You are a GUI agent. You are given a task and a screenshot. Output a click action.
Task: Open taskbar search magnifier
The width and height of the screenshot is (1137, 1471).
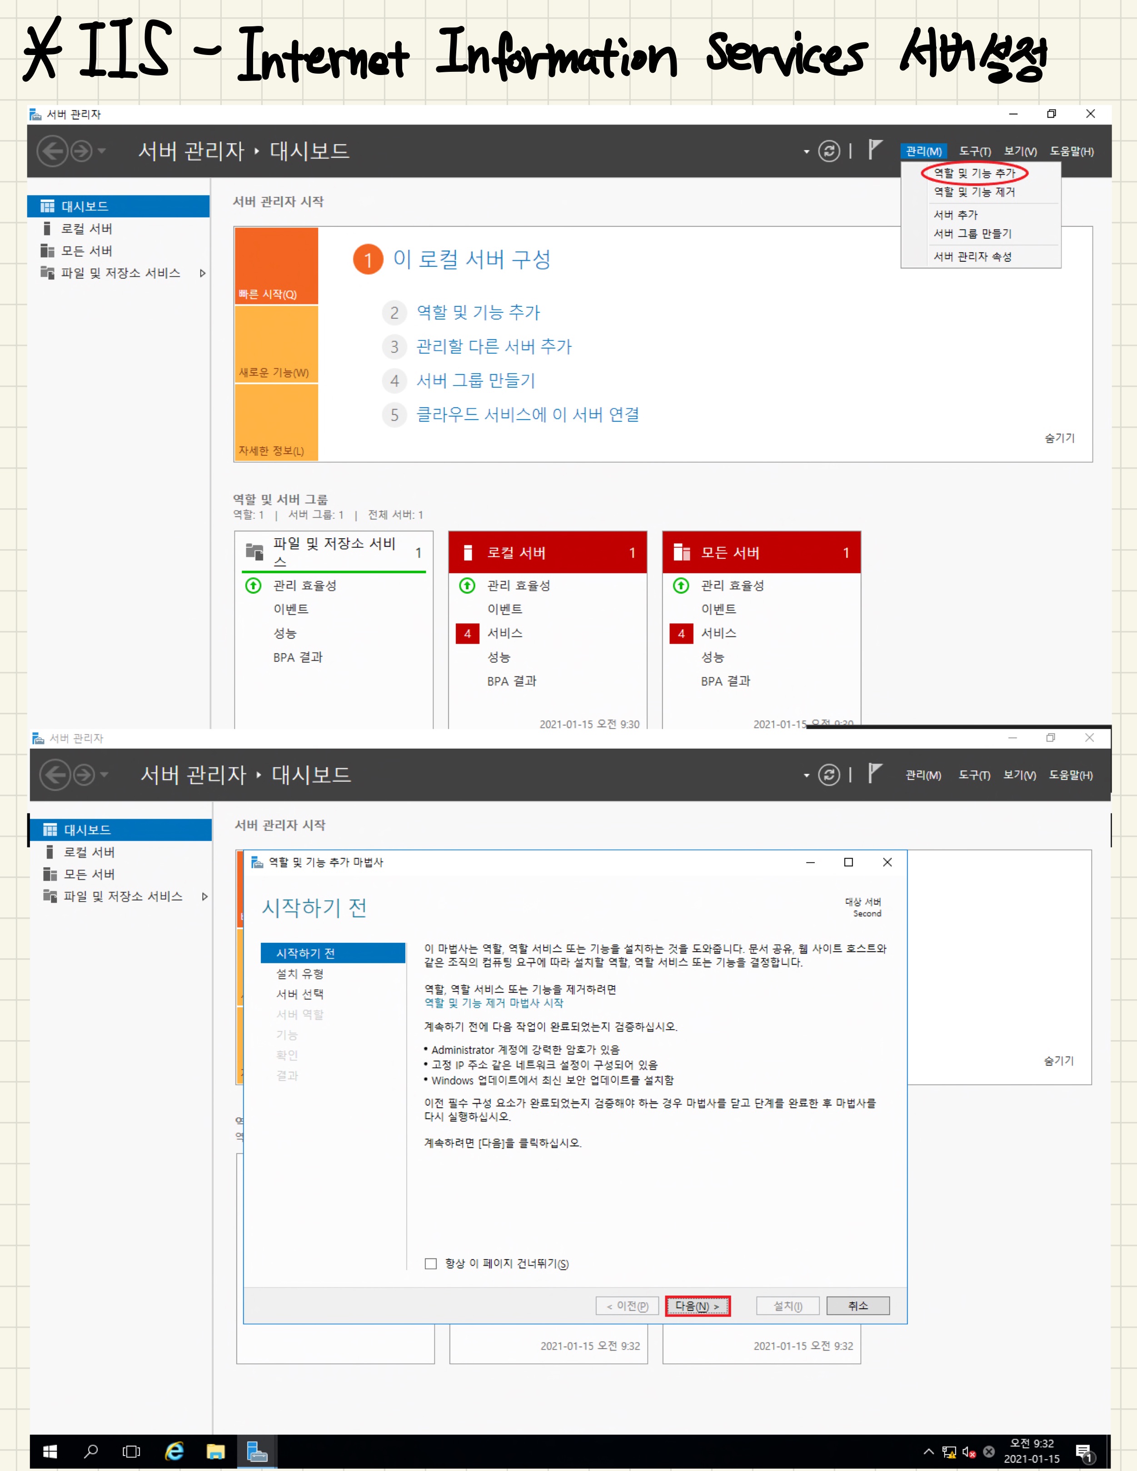91,1451
